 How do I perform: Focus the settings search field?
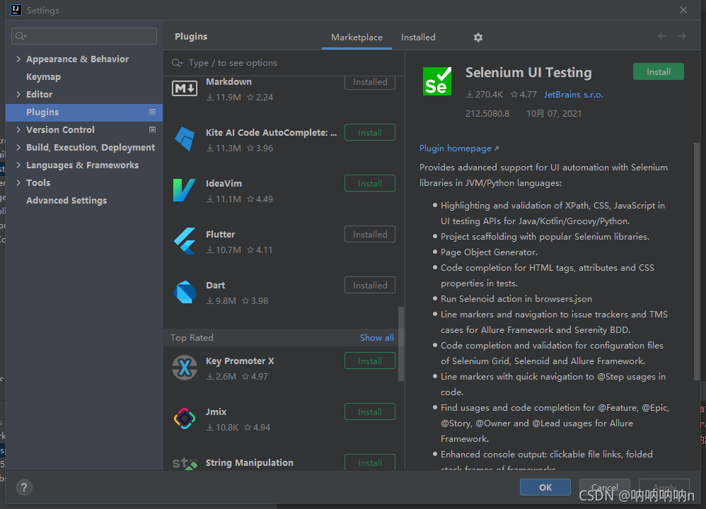coord(84,36)
